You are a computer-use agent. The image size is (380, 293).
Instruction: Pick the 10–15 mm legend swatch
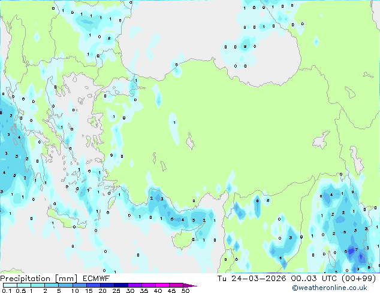80,285
